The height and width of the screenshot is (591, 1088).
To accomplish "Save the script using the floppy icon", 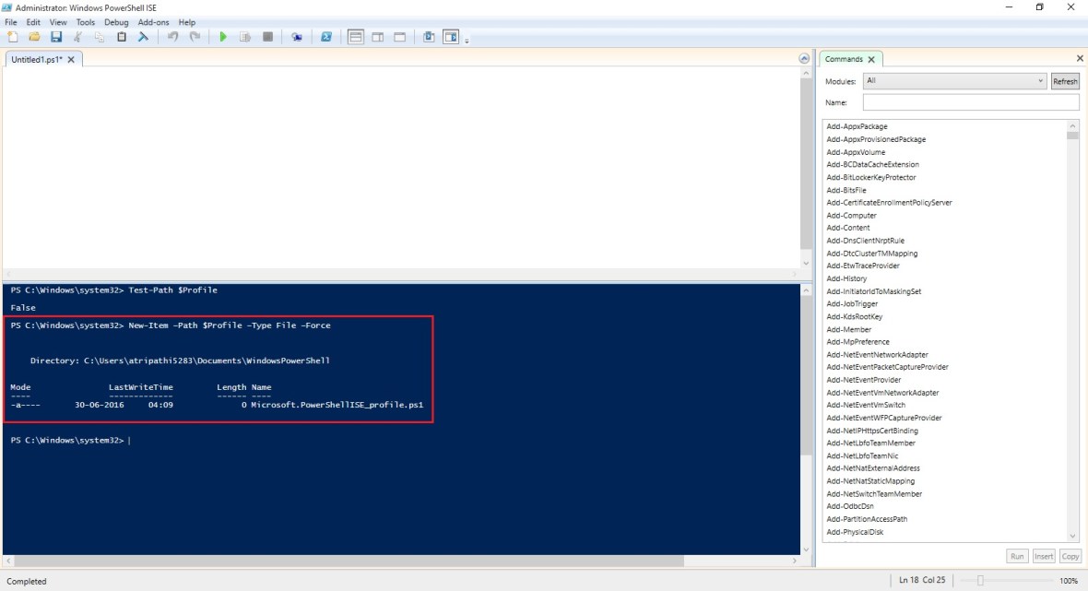I will click(55, 37).
